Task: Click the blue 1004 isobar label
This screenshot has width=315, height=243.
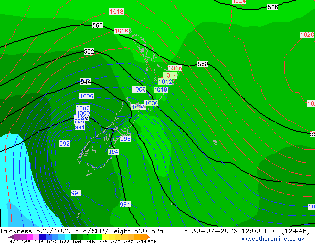Action: point(139,107)
